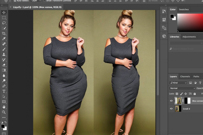The image size is (203, 135).
Task: Pick the Crop tool
Action: (x=4, y=33)
